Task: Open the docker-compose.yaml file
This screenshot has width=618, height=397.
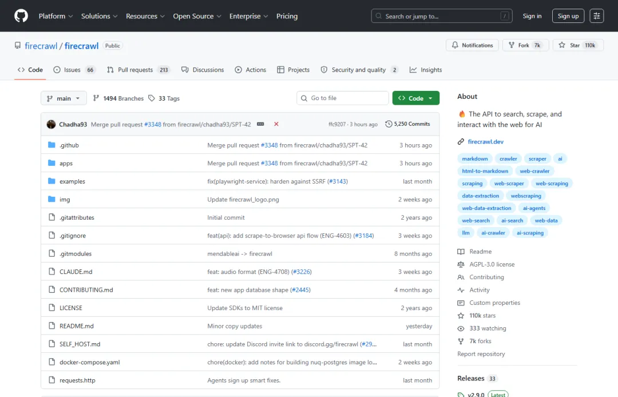Action: (89, 362)
